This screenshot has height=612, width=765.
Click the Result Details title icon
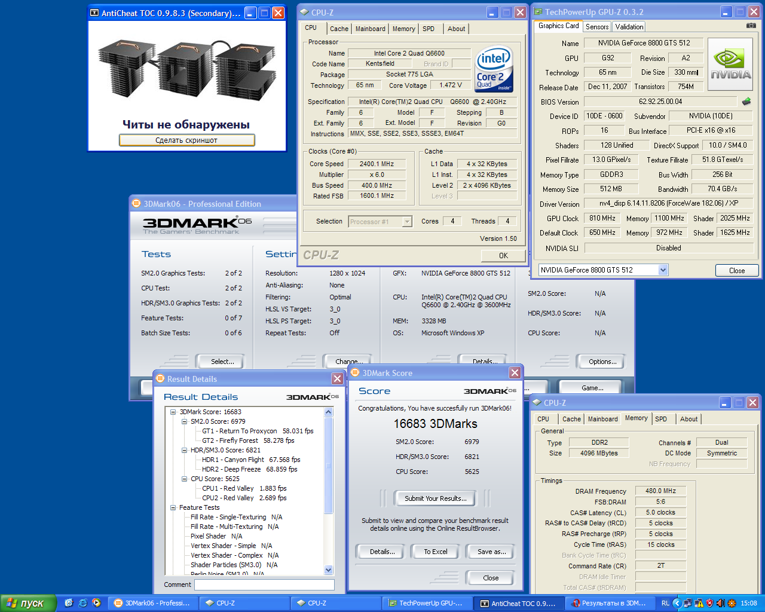tap(160, 379)
